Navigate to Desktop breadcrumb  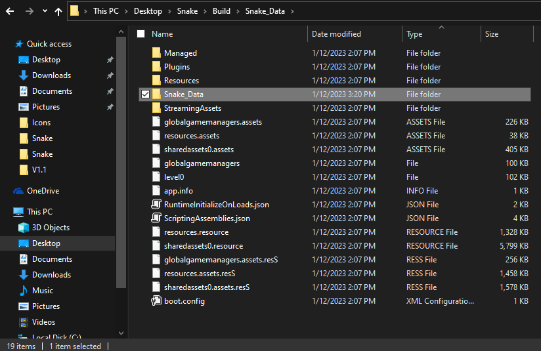[x=148, y=11]
